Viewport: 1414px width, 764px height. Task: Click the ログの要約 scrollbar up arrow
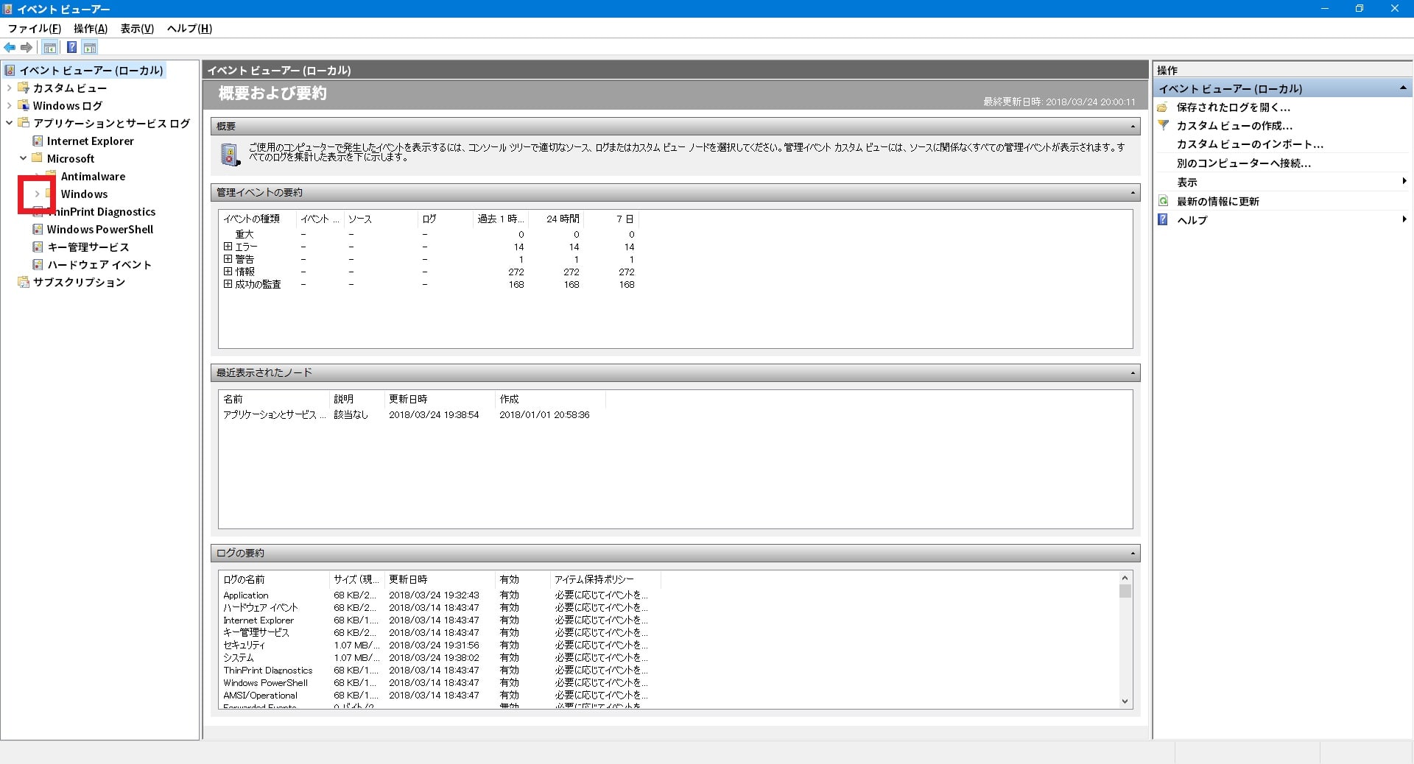point(1125,578)
